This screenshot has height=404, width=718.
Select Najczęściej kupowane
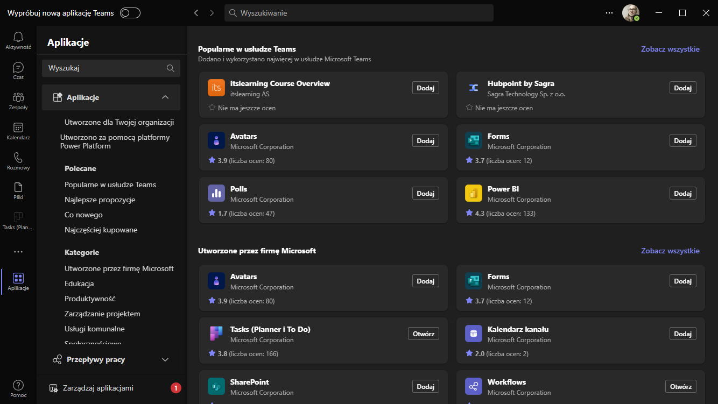(x=101, y=230)
